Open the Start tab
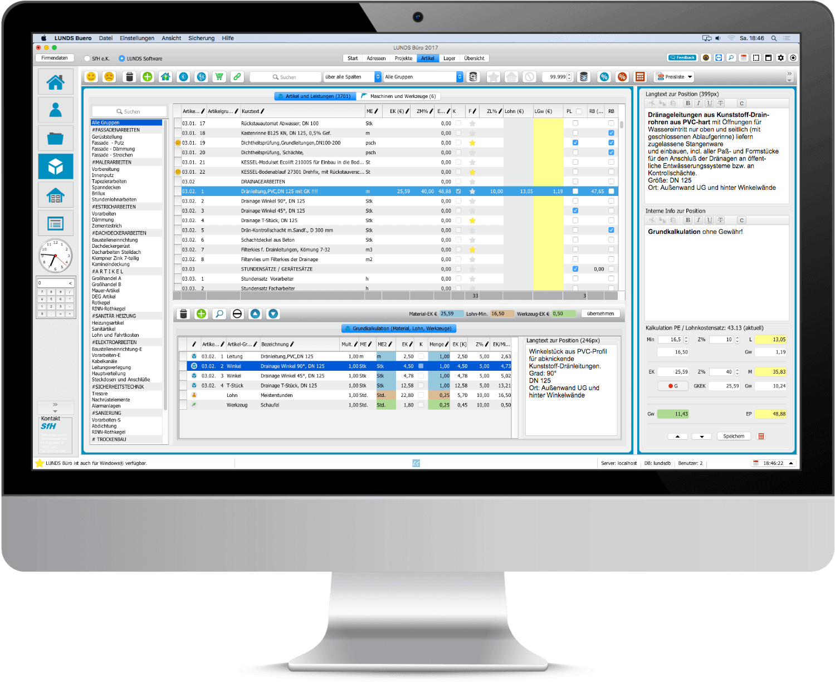 [x=353, y=58]
